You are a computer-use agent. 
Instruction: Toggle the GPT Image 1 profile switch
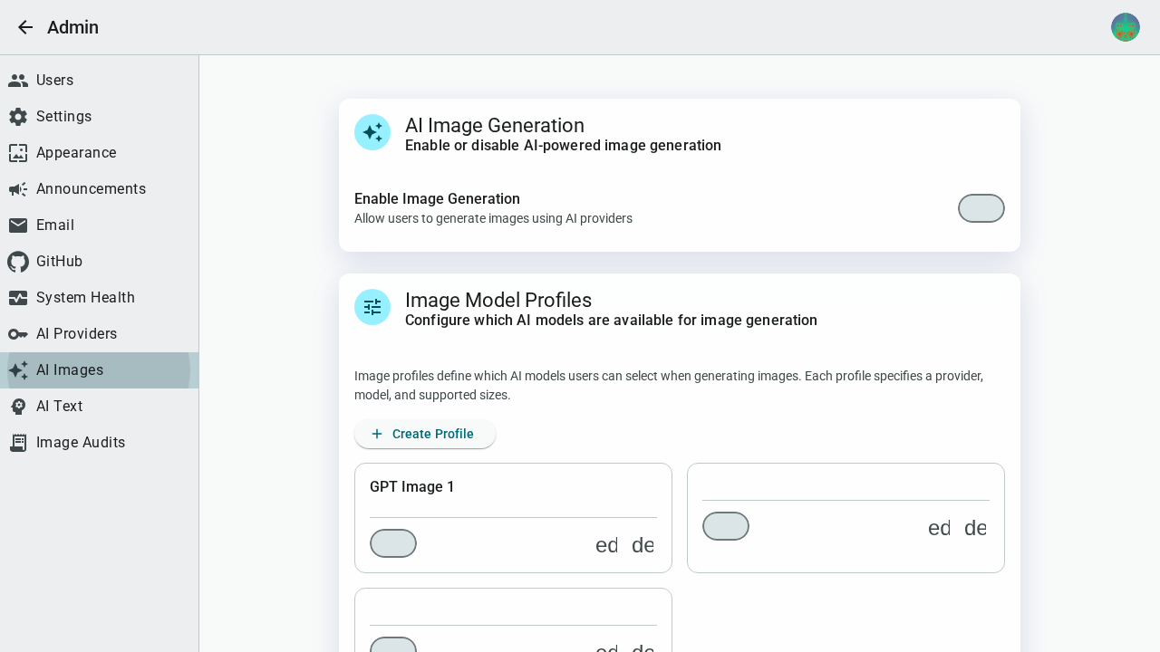coord(393,543)
